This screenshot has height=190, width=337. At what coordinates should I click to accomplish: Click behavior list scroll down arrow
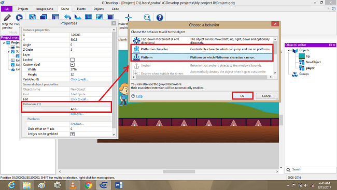point(275,73)
